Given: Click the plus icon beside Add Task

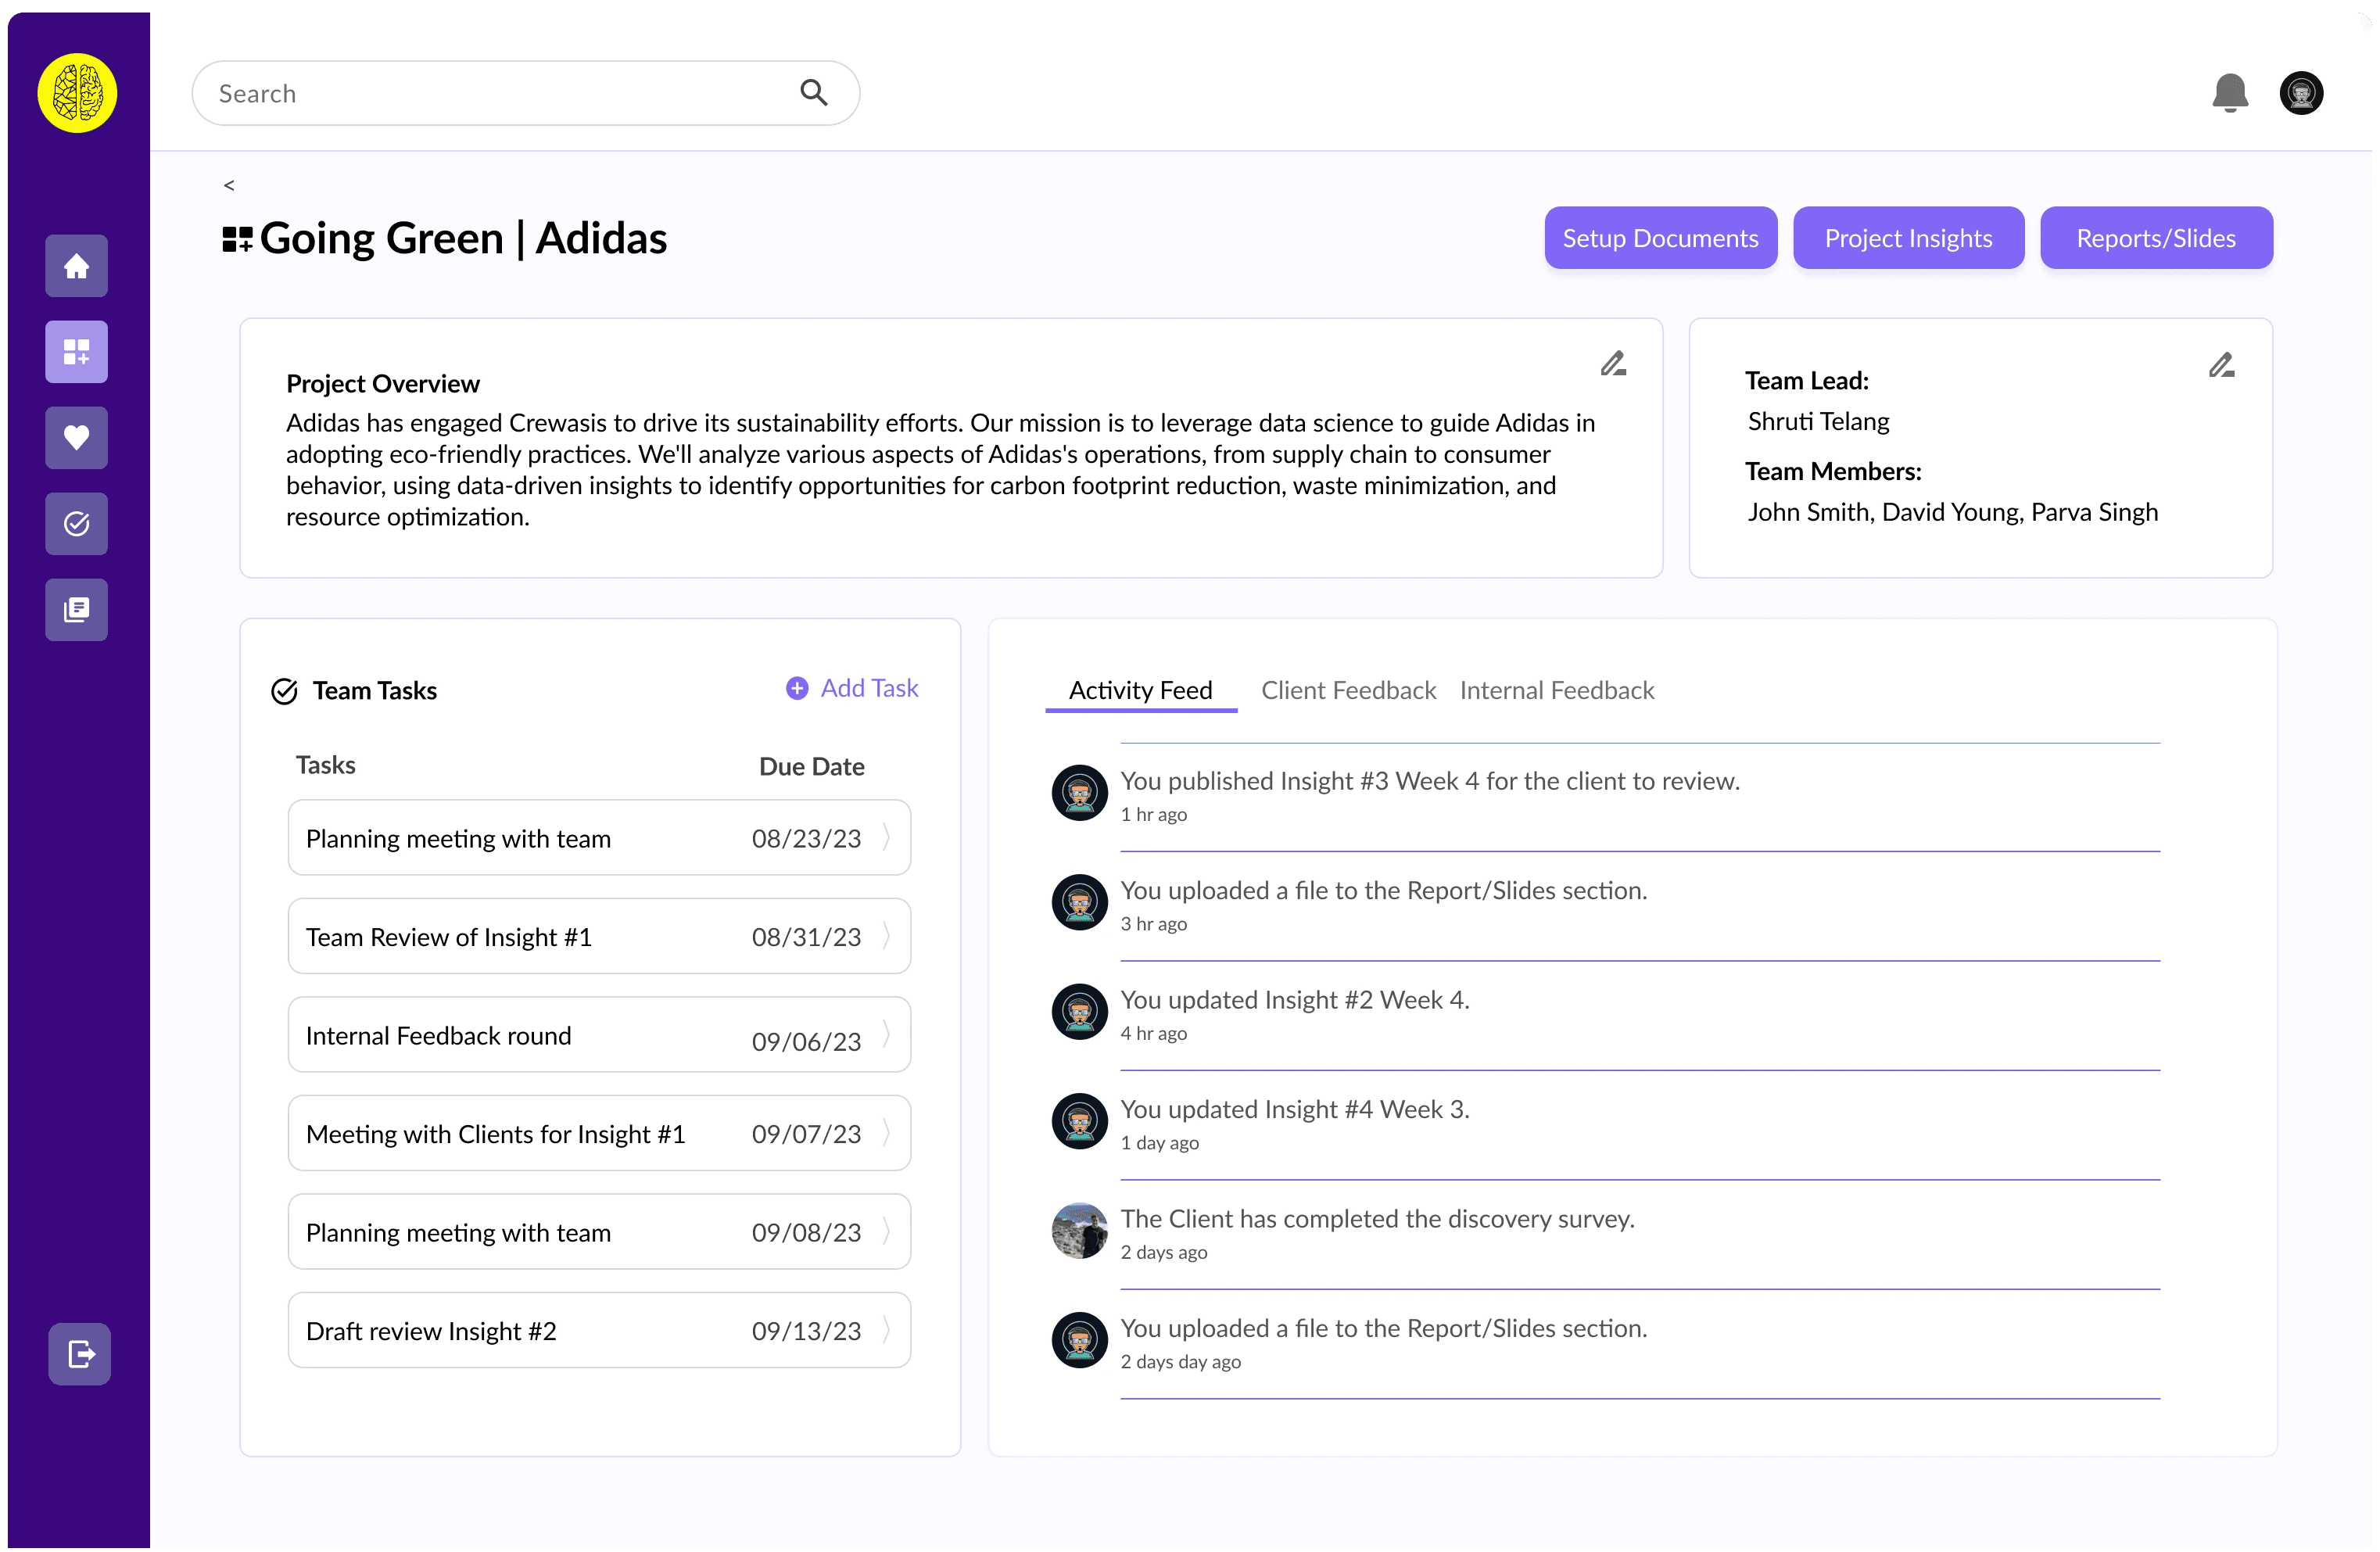Looking at the screenshot, I should pos(797,688).
